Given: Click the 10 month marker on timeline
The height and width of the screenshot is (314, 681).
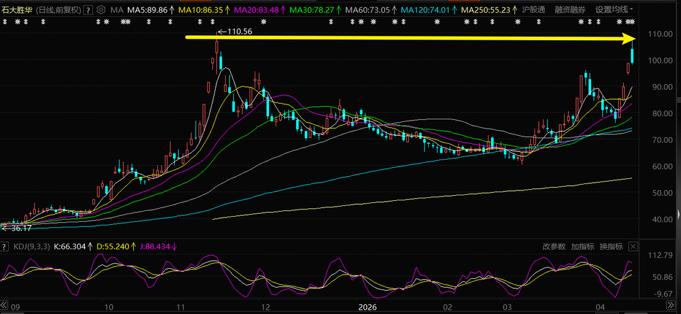Looking at the screenshot, I should click(x=109, y=307).
